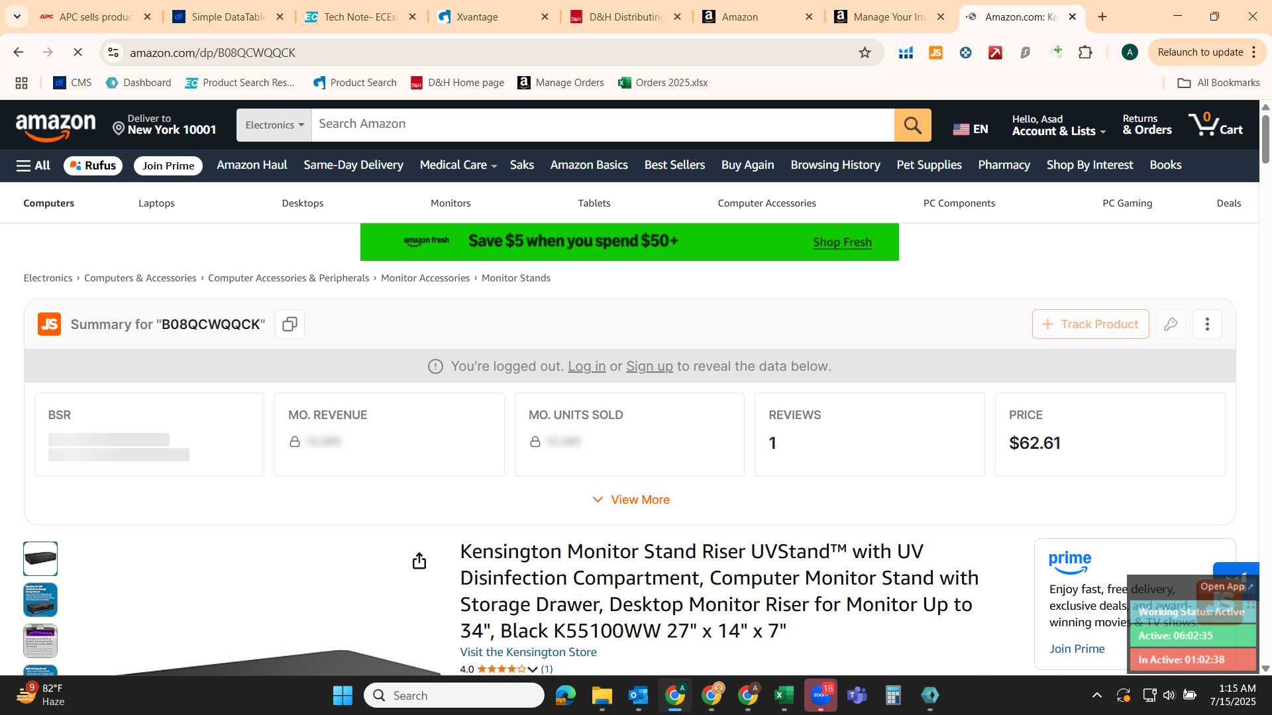Select the second product image thumbnail
This screenshot has width=1272, height=715.
[x=40, y=600]
